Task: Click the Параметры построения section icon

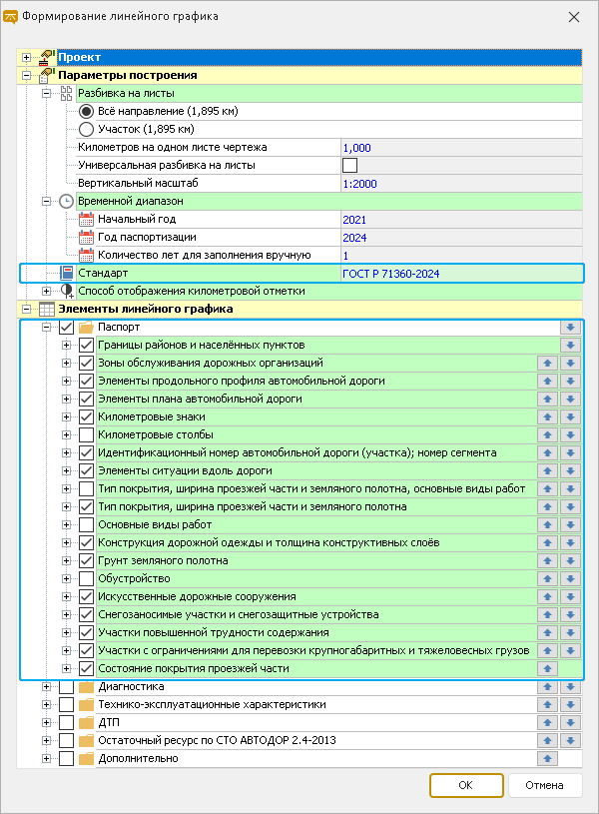Action: pos(47,75)
